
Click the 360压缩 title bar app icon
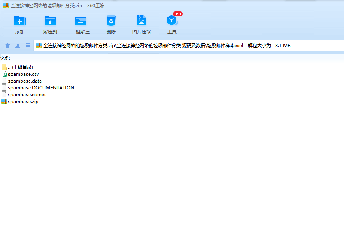click(x=6, y=5)
